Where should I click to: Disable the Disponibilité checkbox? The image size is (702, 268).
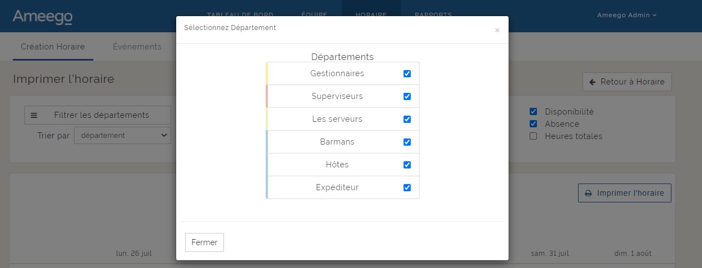click(534, 112)
